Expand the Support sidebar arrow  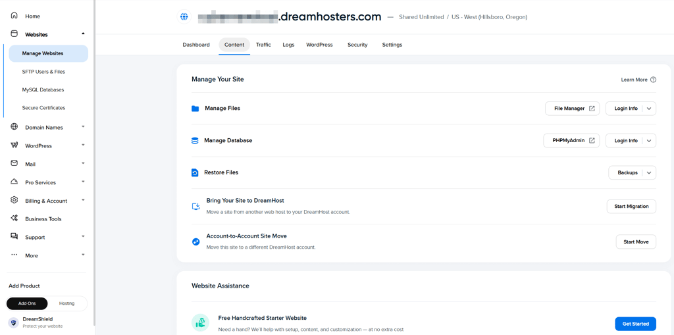[x=83, y=236]
